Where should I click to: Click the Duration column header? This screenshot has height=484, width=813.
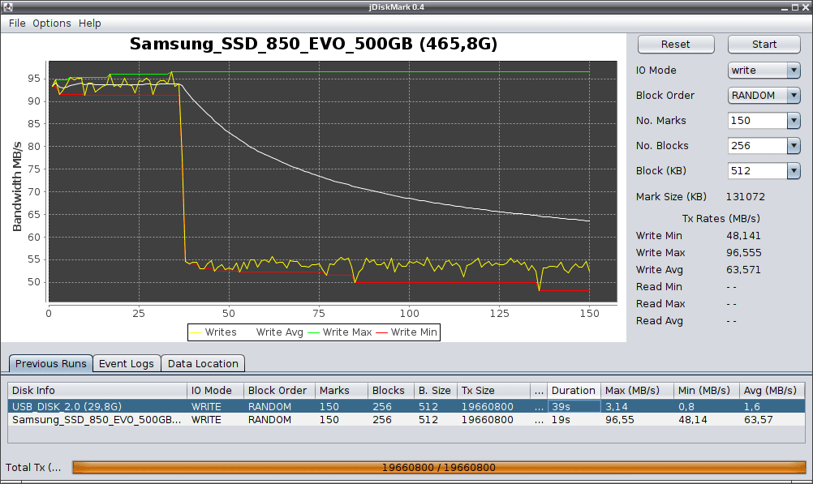tap(574, 391)
